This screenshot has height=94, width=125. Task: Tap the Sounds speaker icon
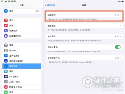click(x=6, y=26)
